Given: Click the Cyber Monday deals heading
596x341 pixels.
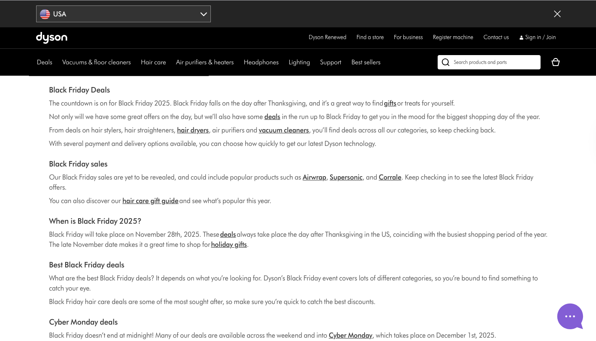Looking at the screenshot, I should (83, 322).
